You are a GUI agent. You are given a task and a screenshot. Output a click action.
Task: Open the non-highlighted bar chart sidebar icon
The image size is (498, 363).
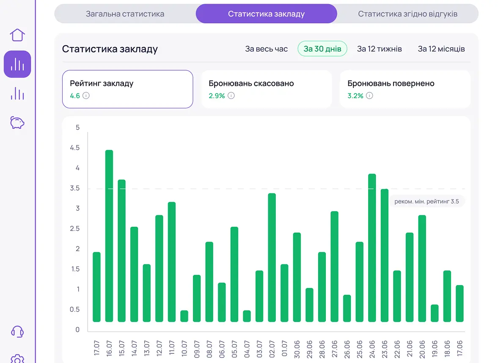(17, 93)
